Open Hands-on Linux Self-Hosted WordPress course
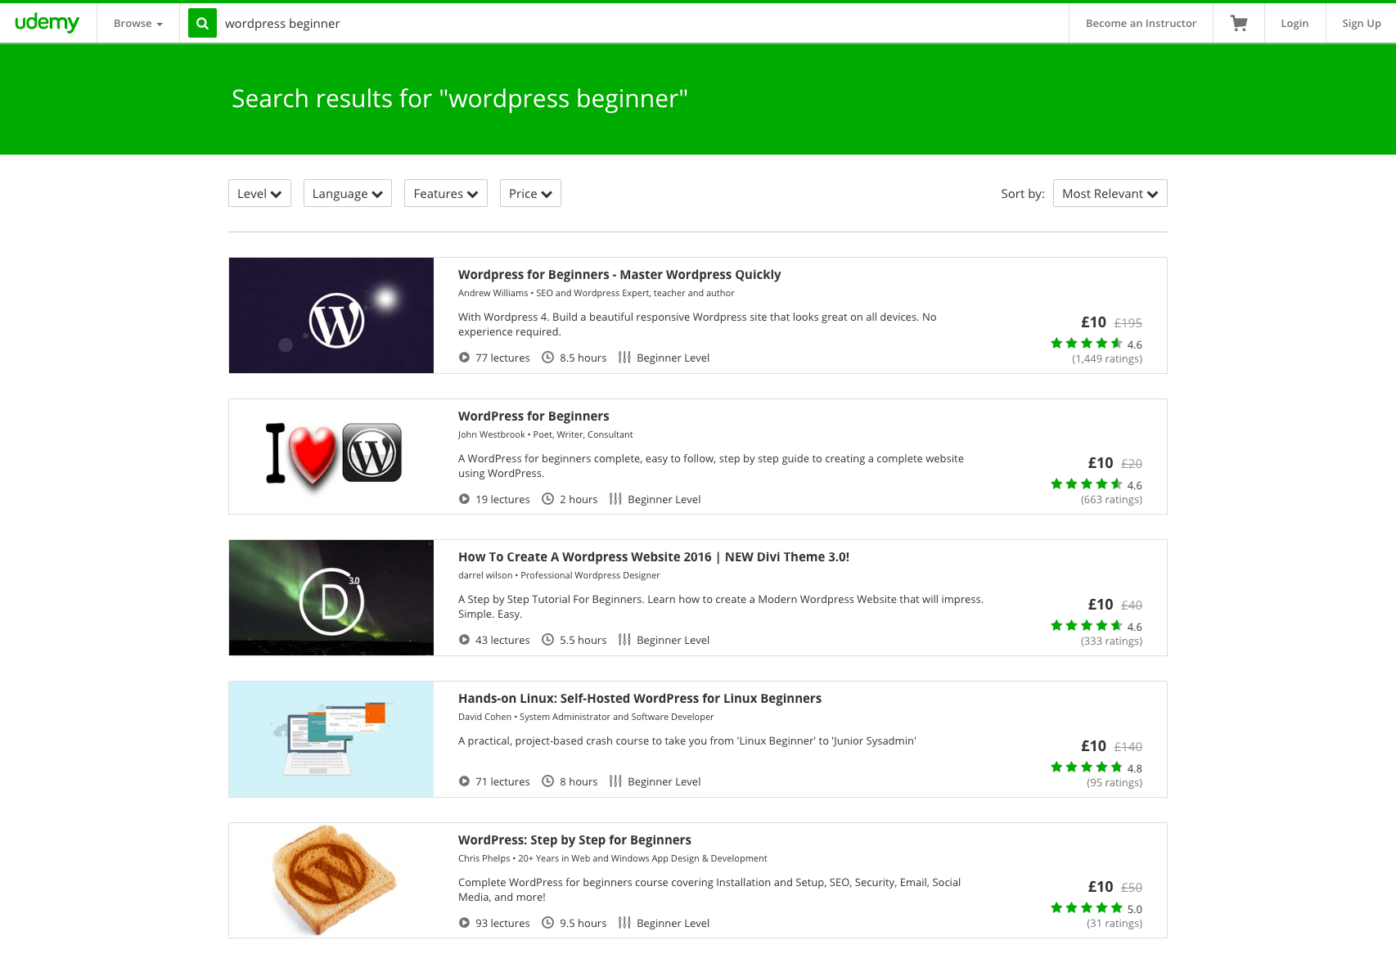 coord(640,699)
